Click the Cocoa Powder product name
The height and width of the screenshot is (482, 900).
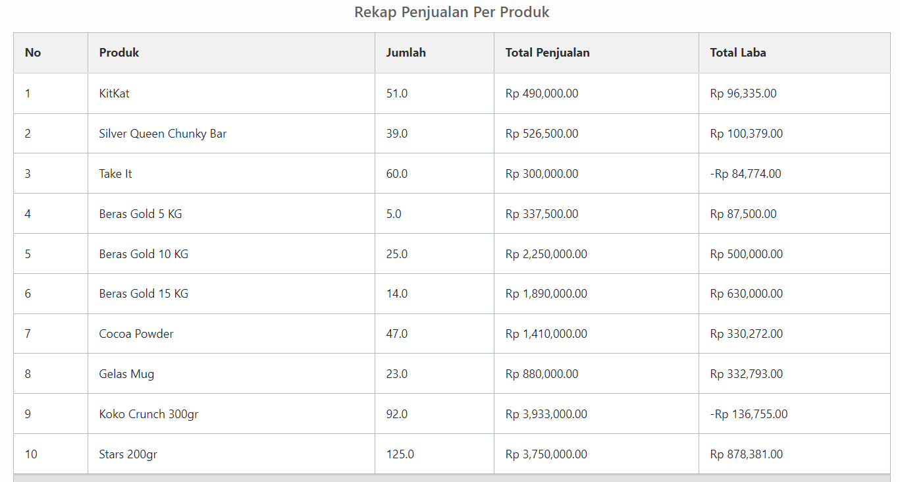pos(136,334)
